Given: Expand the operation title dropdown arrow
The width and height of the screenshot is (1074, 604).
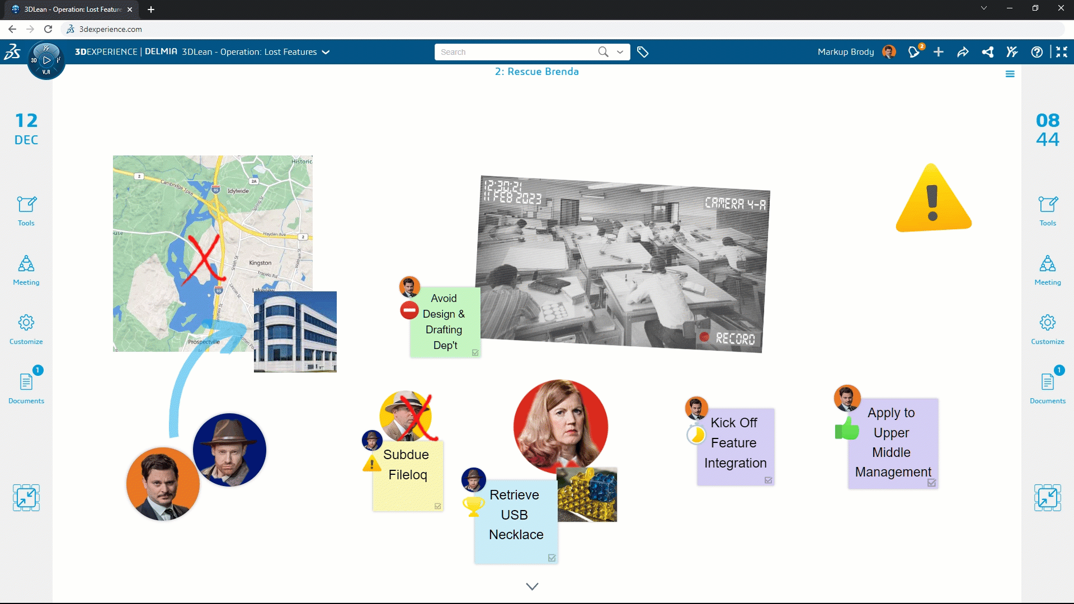Looking at the screenshot, I should click(326, 51).
